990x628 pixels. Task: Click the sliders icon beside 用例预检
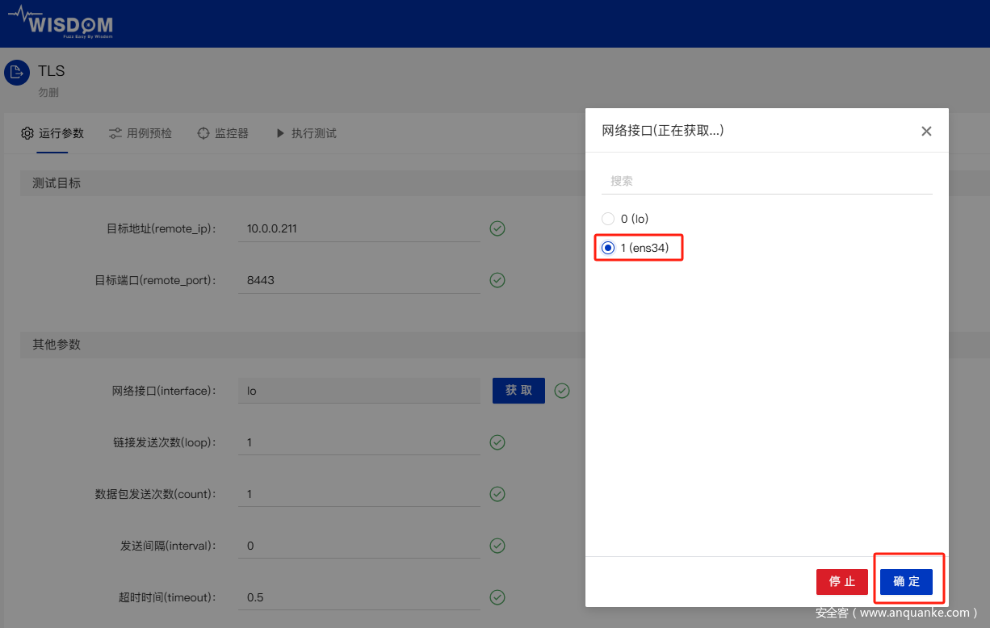[115, 133]
